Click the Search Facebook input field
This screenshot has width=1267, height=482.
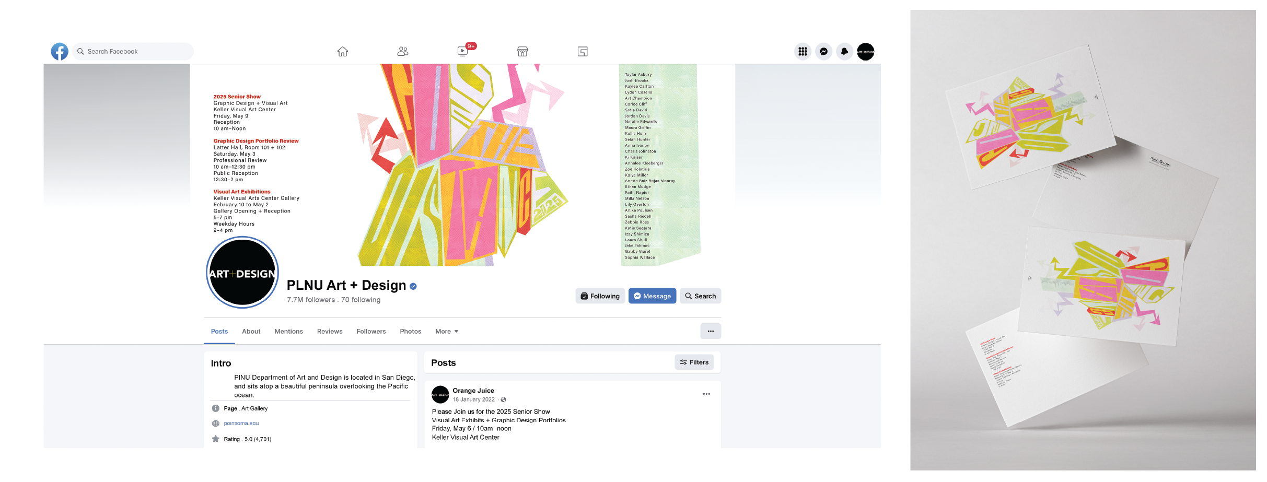click(133, 51)
